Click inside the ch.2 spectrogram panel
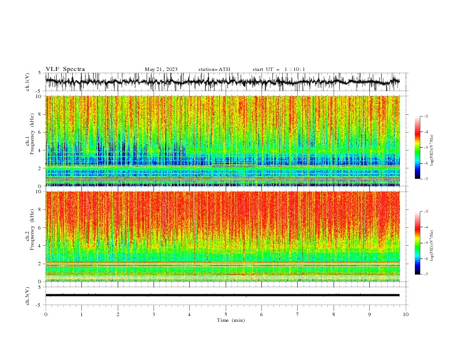The width and height of the screenshot is (457, 353). pos(223,236)
